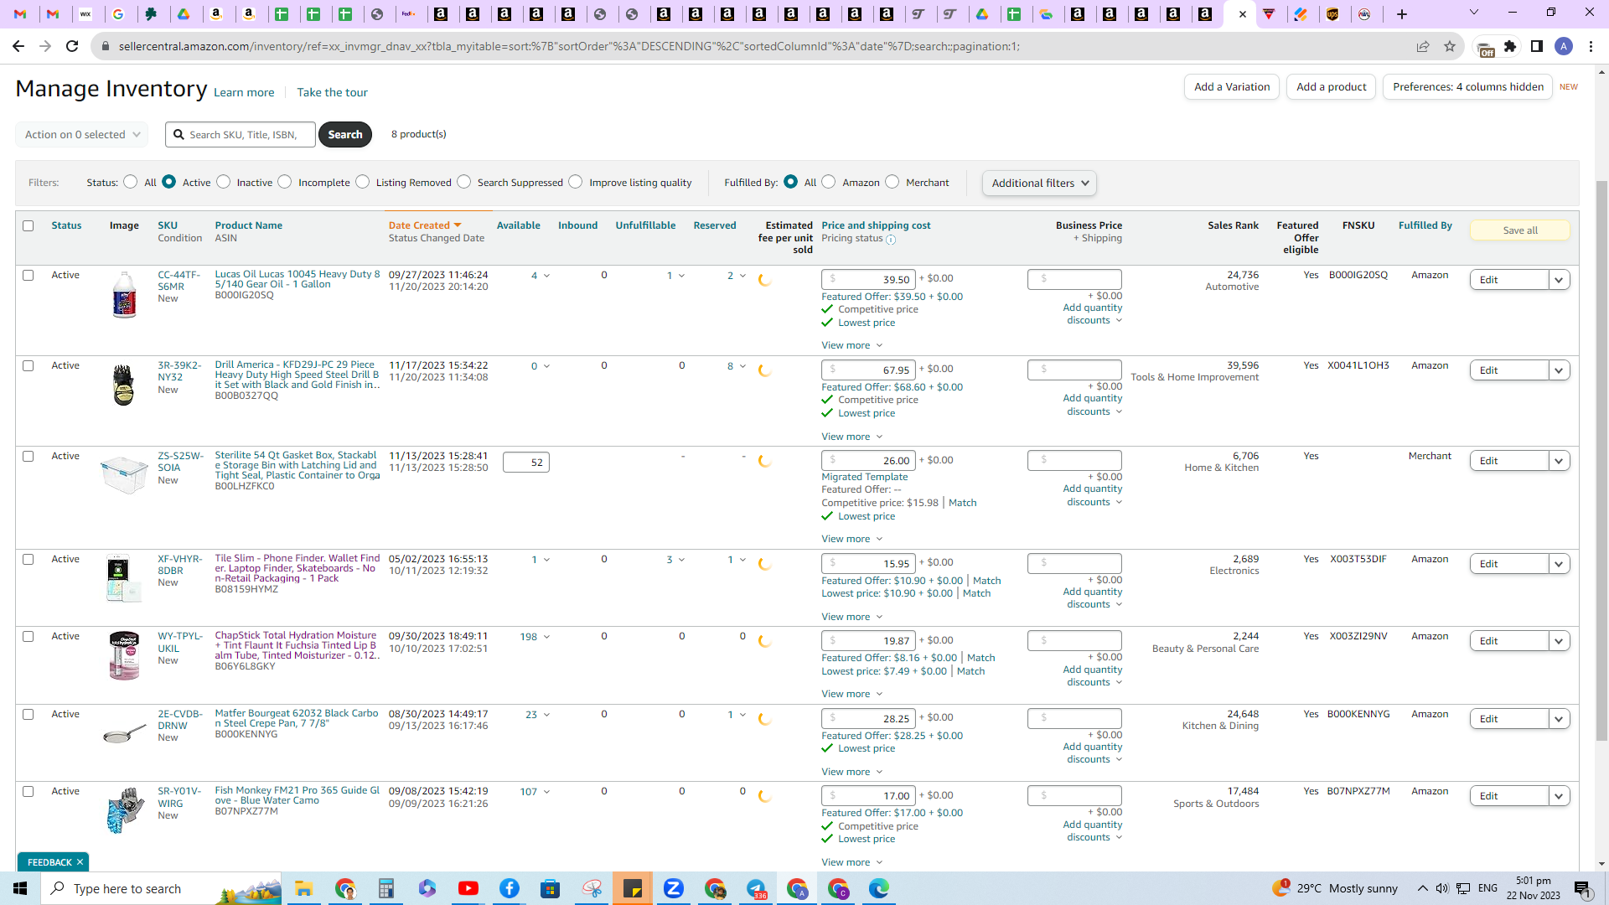
Task: Expand the Additional filters dropdown
Action: pos(1039,183)
